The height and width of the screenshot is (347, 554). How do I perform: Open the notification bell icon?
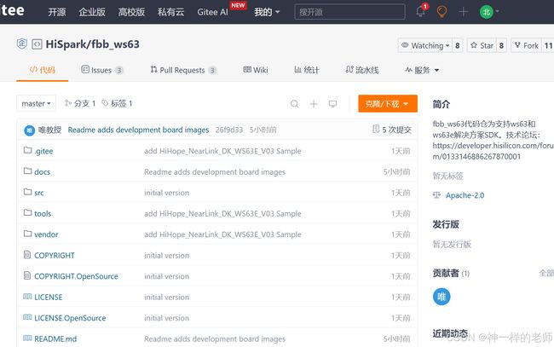point(420,11)
